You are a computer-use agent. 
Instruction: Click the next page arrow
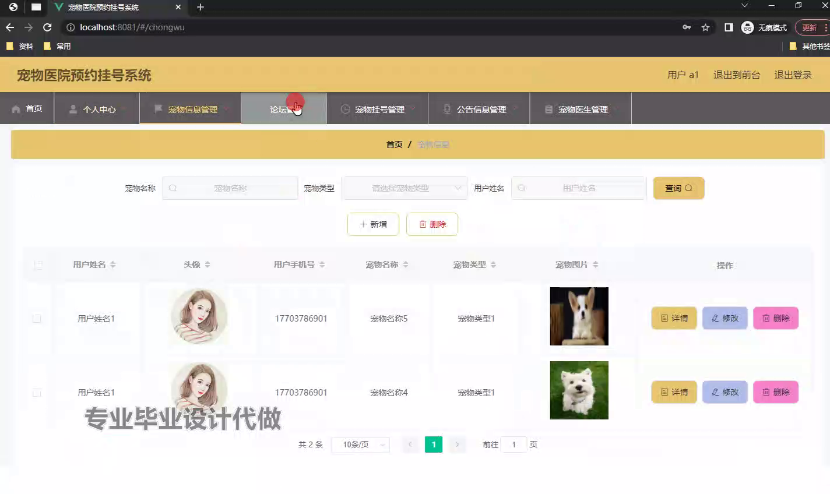click(x=457, y=444)
